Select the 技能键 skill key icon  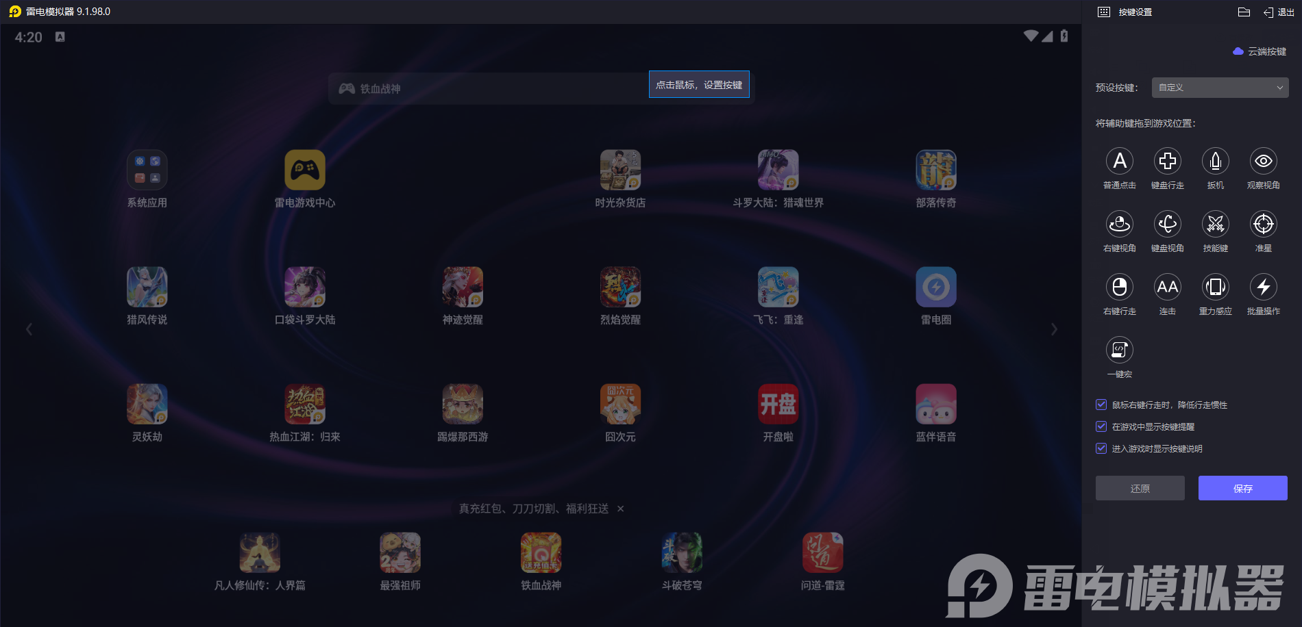pyautogui.click(x=1216, y=224)
